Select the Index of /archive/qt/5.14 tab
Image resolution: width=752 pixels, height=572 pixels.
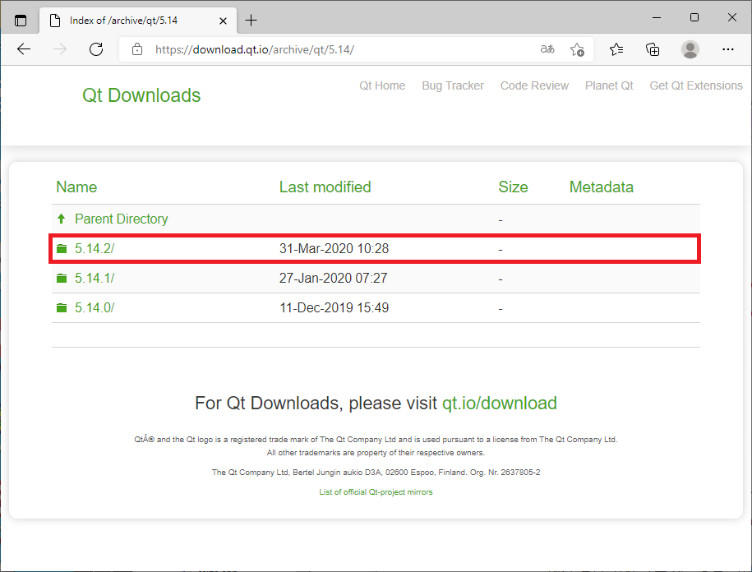[x=137, y=21]
